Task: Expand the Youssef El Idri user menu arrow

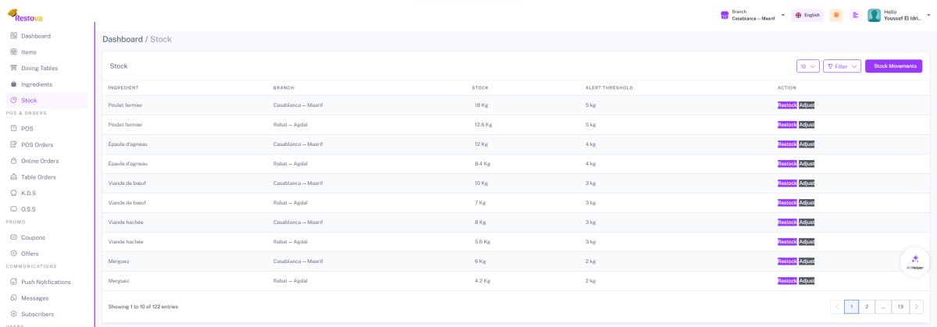Action: tap(928, 15)
